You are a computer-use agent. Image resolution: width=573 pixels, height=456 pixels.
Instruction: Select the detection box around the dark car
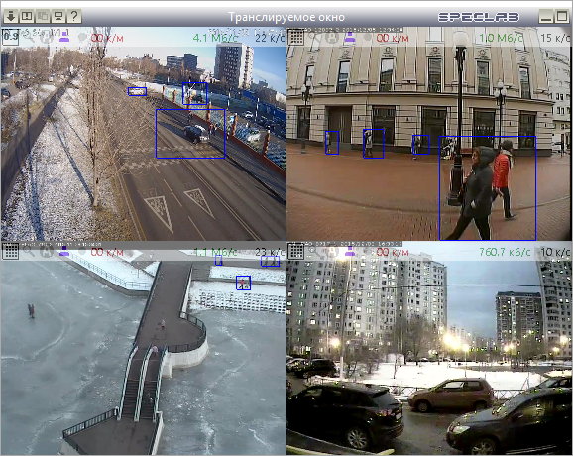click(x=190, y=134)
